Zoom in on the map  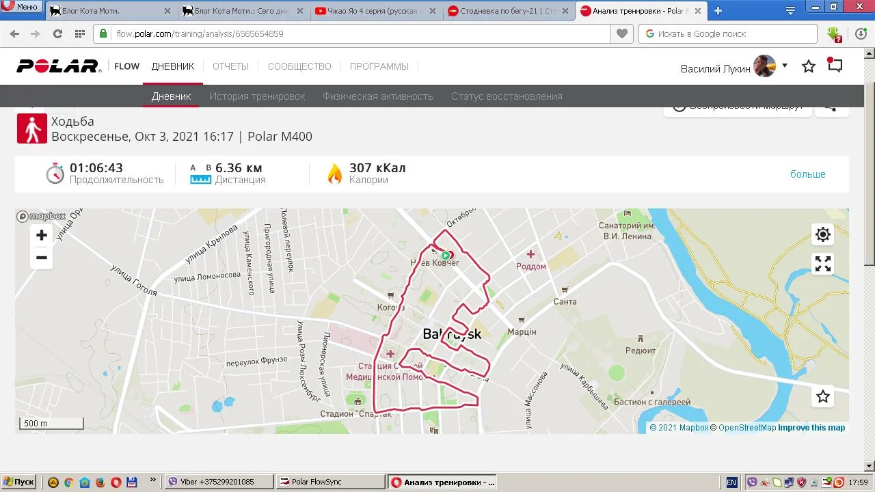pyautogui.click(x=42, y=235)
